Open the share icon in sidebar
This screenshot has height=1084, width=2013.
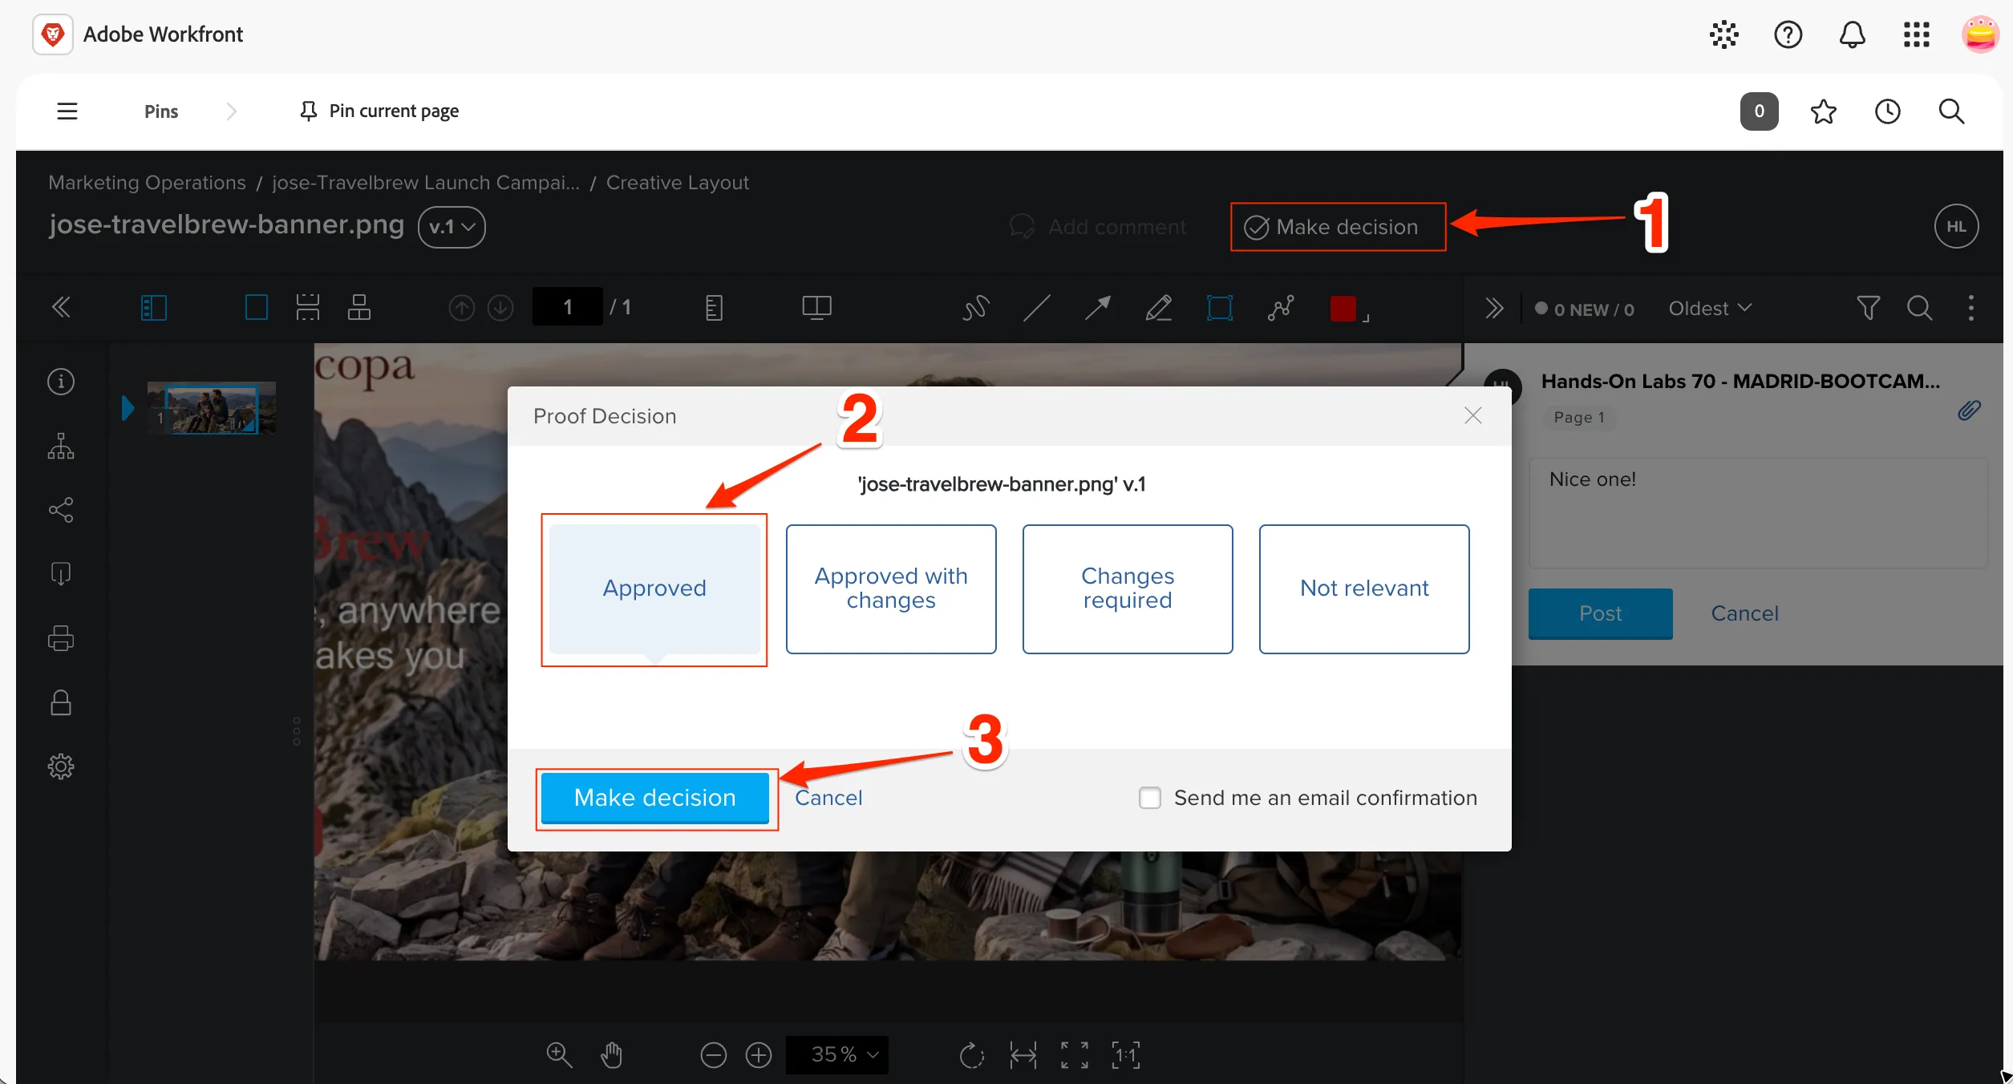(x=61, y=510)
